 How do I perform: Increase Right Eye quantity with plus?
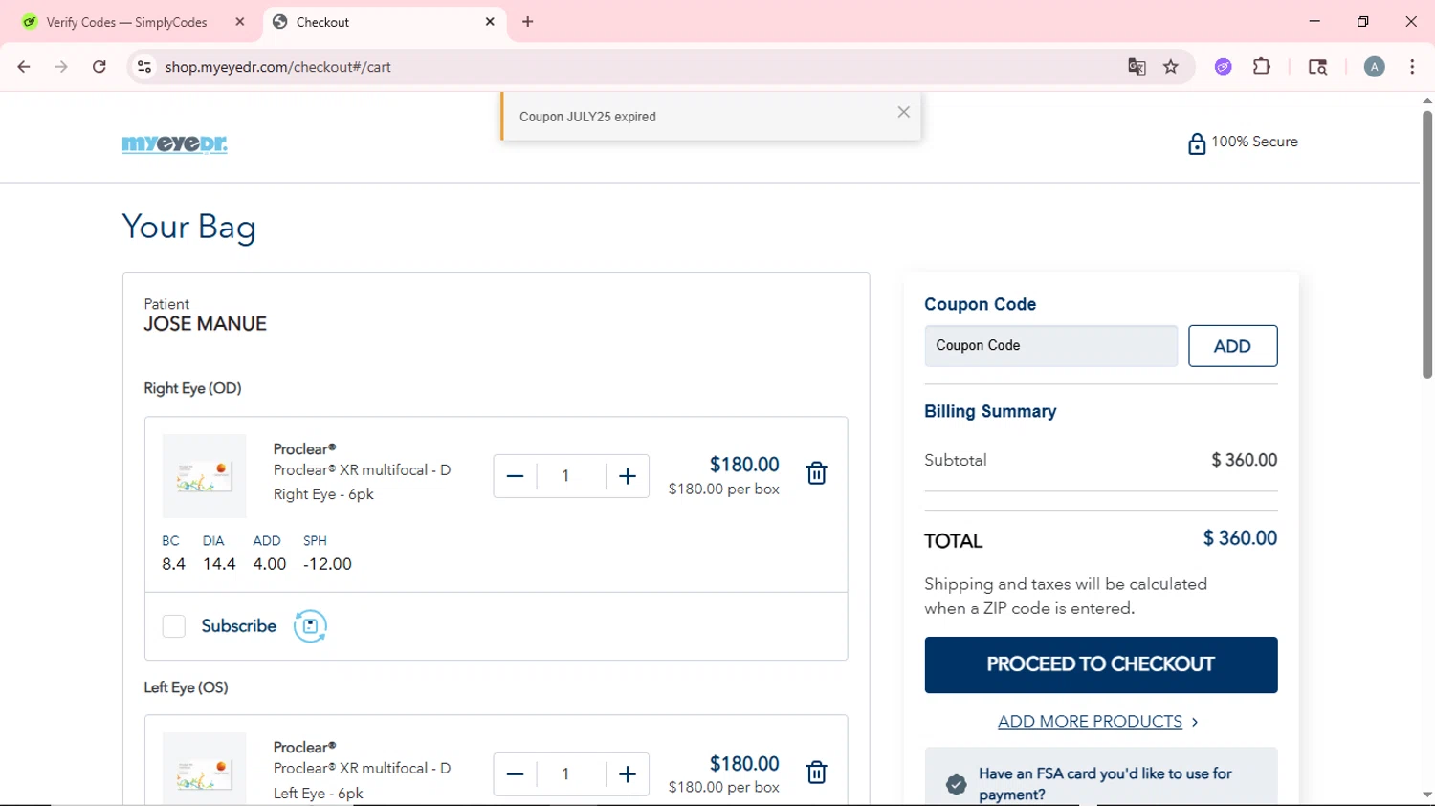[x=628, y=476]
